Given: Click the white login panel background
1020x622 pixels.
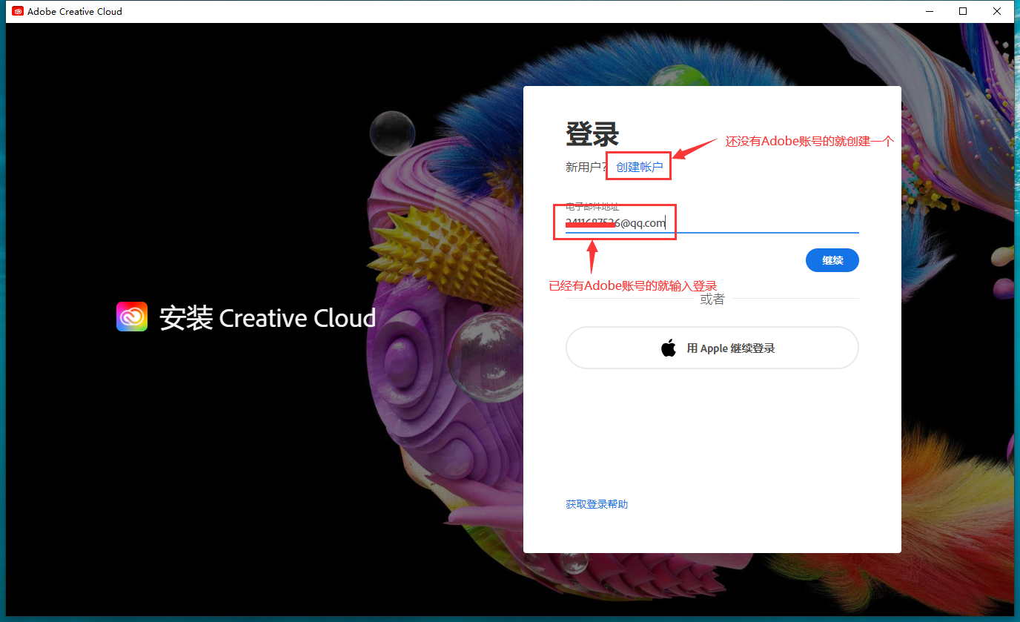Looking at the screenshot, I should 712,445.
